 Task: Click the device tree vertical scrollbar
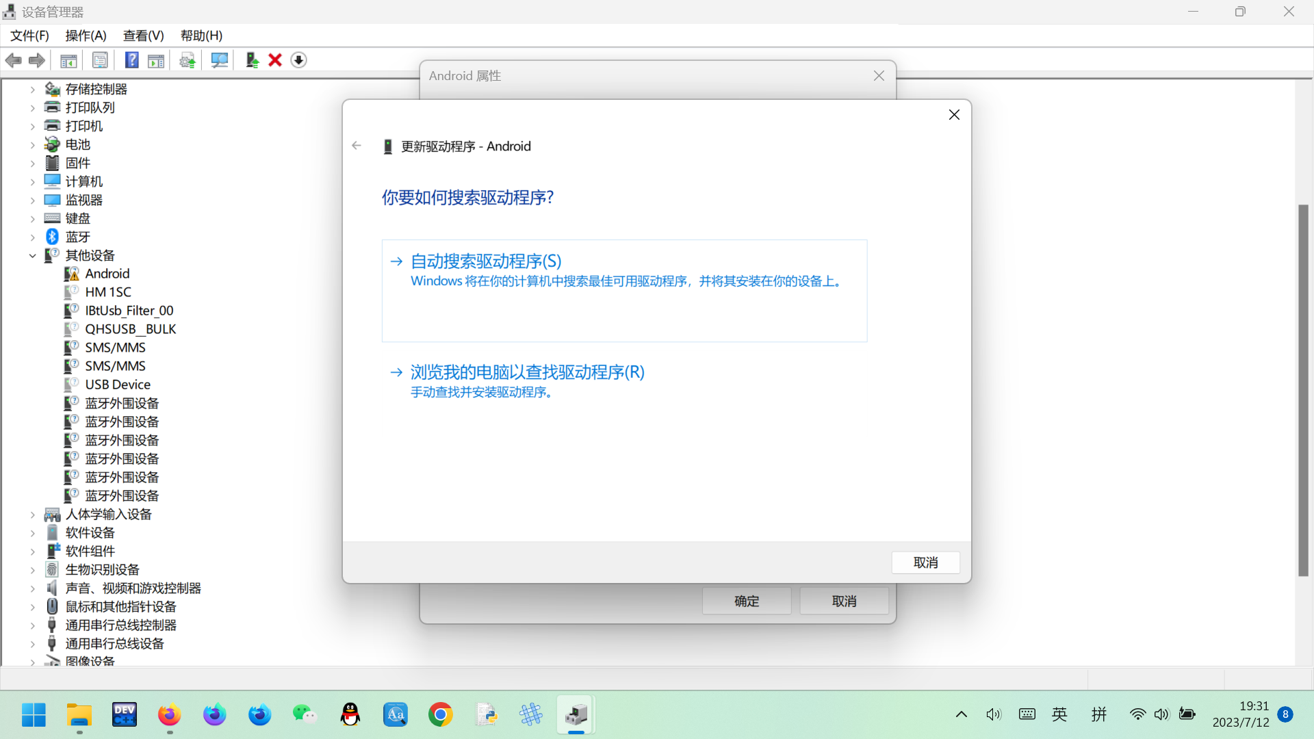(1303, 390)
